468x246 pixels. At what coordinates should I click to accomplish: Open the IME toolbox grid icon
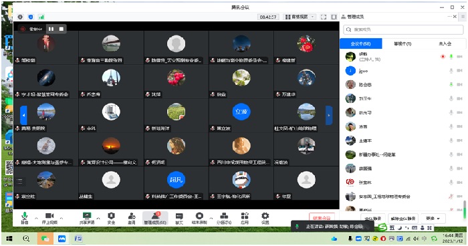pyautogui.click(x=429, y=228)
